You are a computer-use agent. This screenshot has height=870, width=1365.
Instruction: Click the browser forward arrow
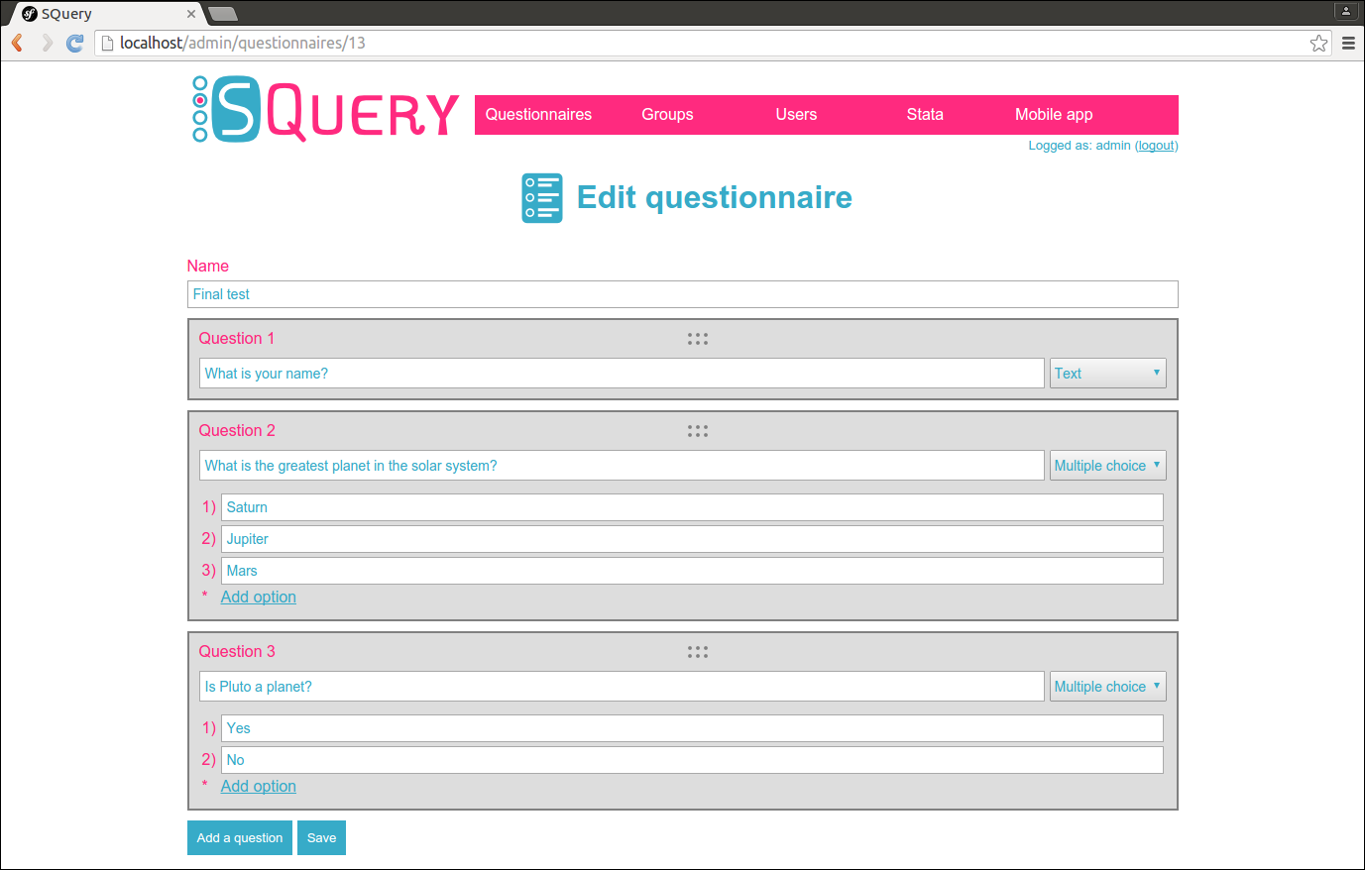coord(46,43)
